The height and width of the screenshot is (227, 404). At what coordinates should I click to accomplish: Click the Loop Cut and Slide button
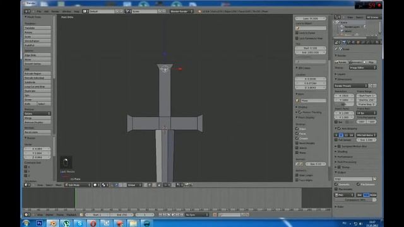[x=37, y=86]
